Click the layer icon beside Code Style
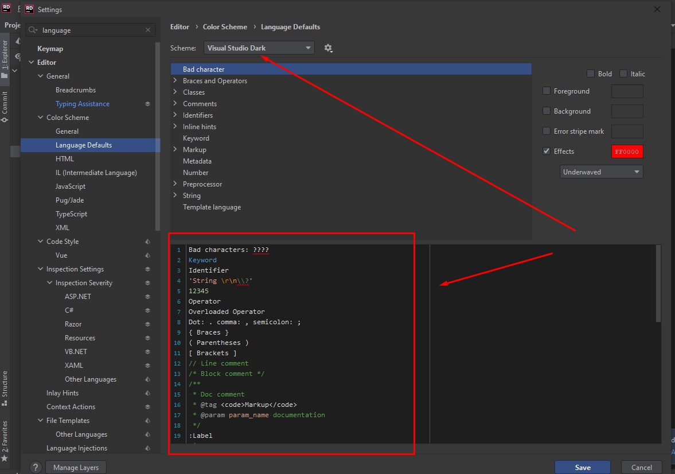This screenshot has width=675, height=474. [147, 242]
